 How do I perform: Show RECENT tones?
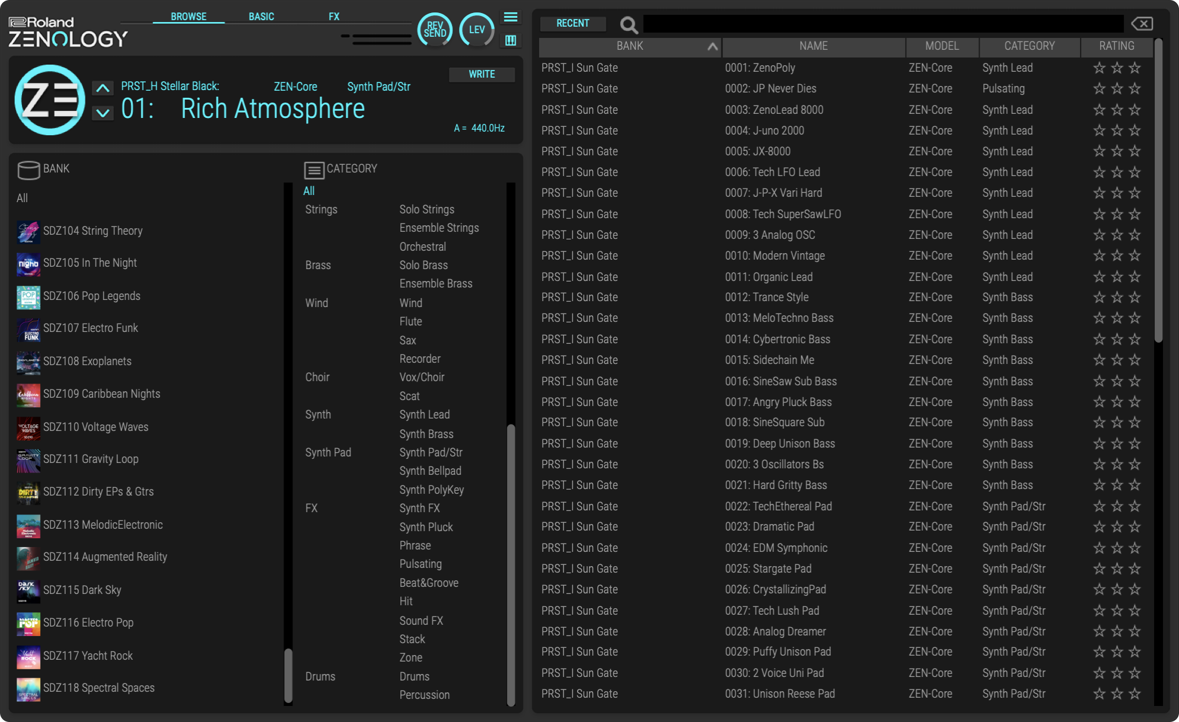click(x=573, y=23)
